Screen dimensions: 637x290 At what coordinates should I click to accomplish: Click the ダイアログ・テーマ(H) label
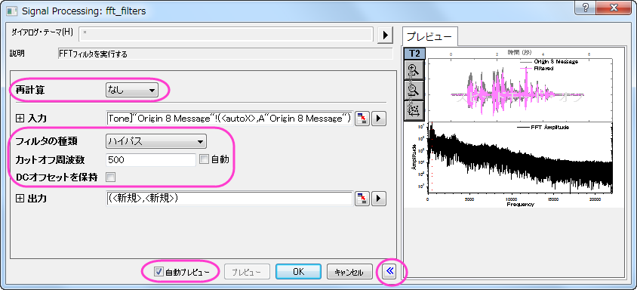[x=42, y=32]
